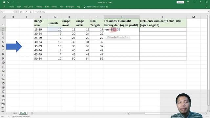Select column L header
The height and width of the screenshot is (118, 210).
coord(163,17)
